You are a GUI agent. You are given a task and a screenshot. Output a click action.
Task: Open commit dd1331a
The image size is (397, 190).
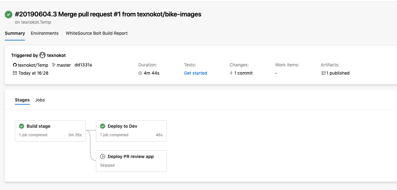point(83,65)
